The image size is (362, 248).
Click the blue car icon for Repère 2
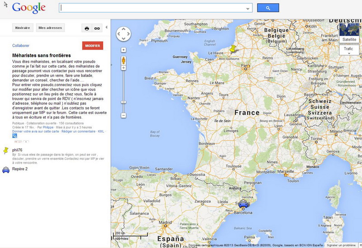6,170
